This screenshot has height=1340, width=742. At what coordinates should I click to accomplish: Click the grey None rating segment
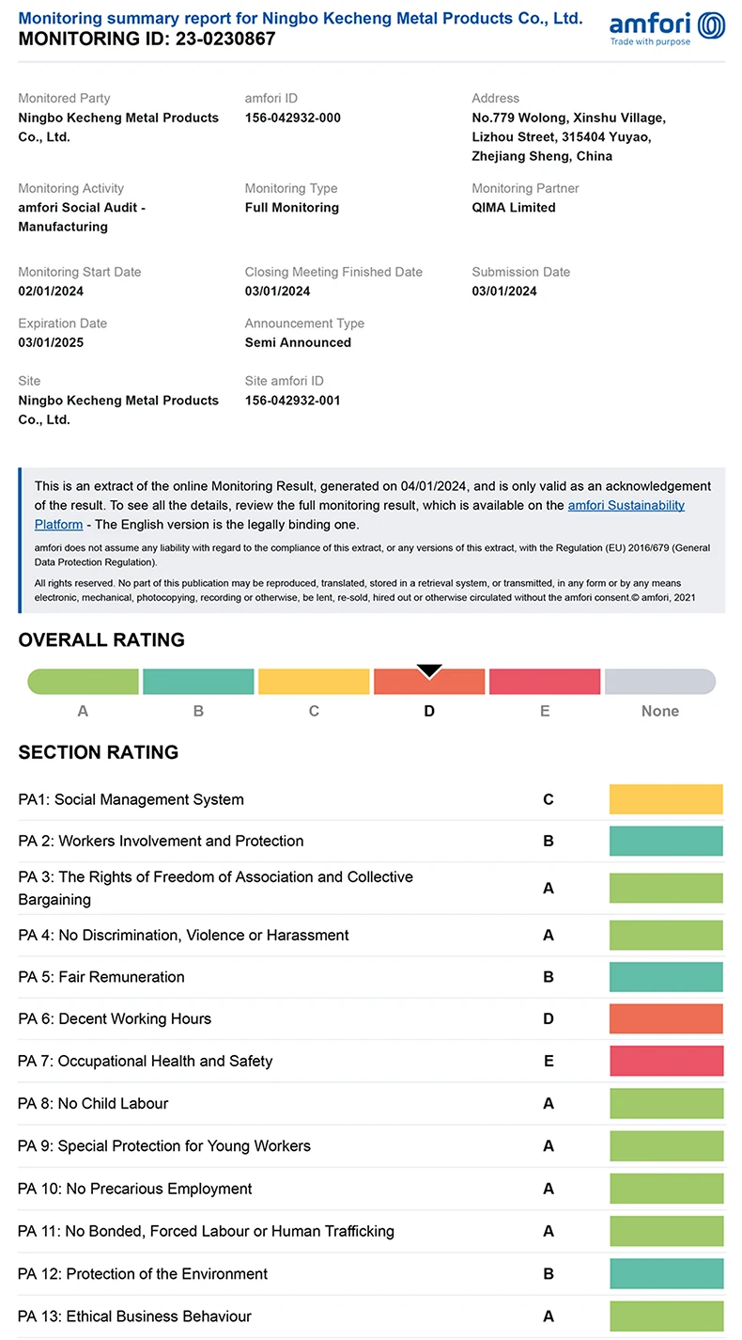659,682
